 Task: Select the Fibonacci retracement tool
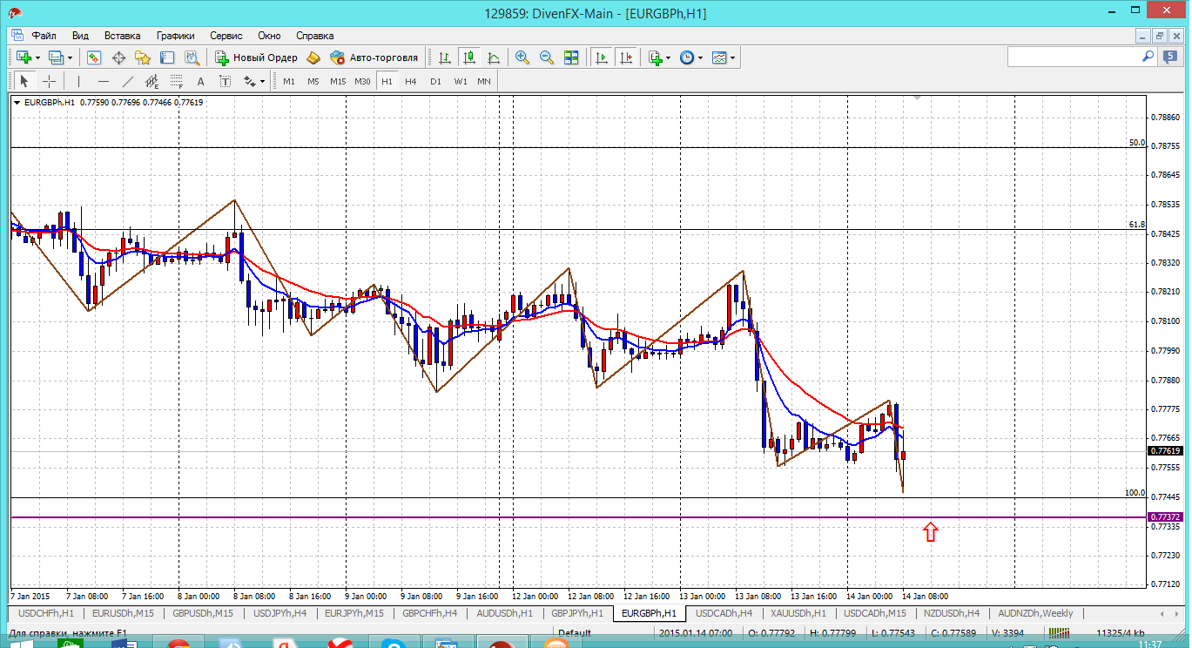click(177, 81)
